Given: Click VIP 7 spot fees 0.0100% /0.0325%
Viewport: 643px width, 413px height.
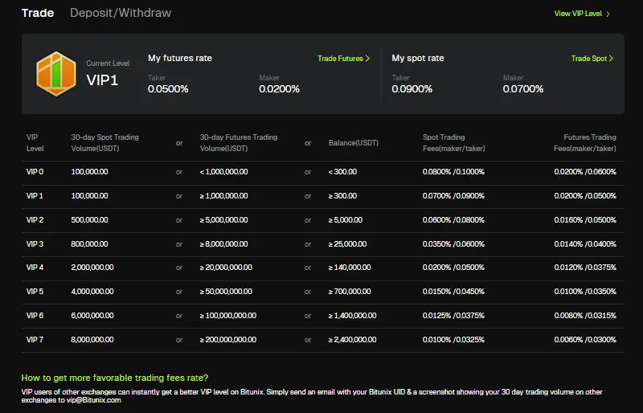Looking at the screenshot, I should [x=453, y=340].
